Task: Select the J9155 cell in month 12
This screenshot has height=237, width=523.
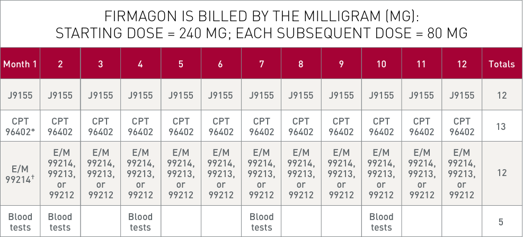Action: [x=462, y=95]
